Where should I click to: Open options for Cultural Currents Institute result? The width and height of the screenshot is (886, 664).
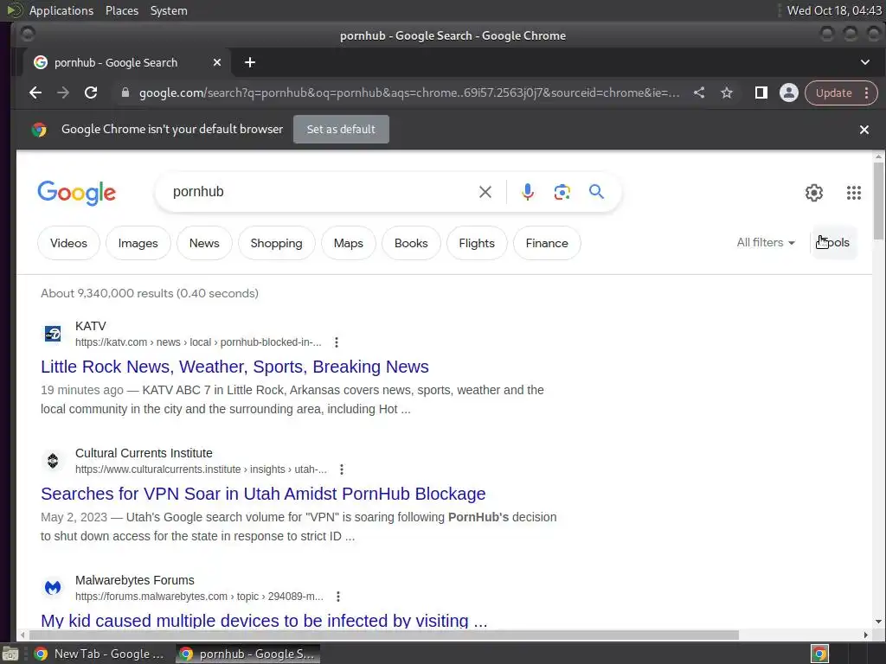click(341, 469)
